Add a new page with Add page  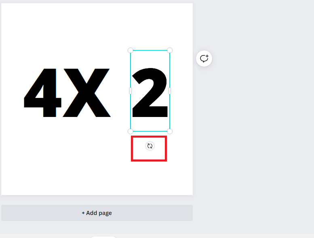(97, 213)
